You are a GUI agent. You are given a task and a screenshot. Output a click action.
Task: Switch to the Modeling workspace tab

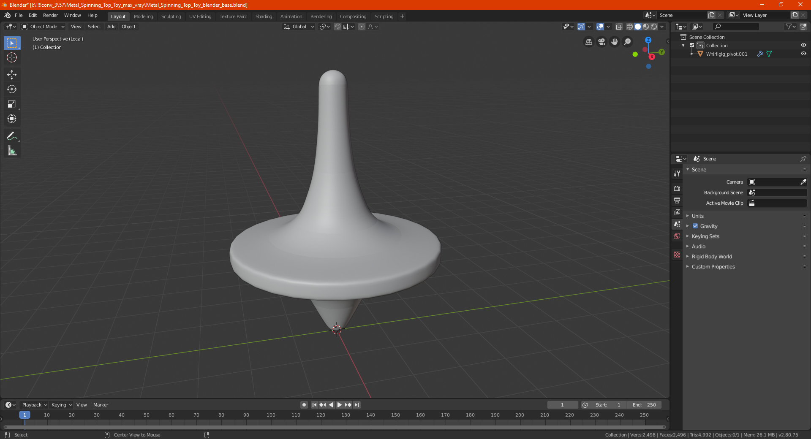[x=143, y=16]
